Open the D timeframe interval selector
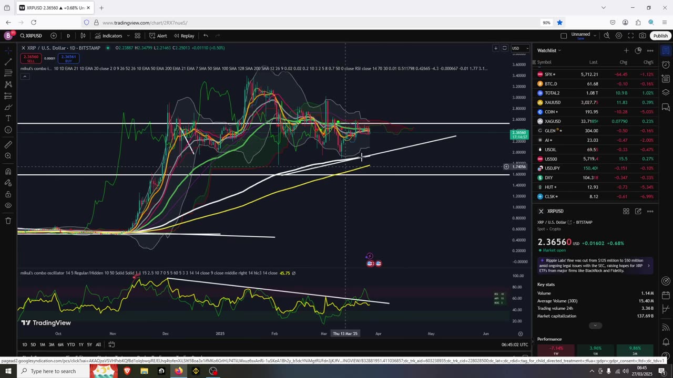673x378 pixels. [68, 36]
